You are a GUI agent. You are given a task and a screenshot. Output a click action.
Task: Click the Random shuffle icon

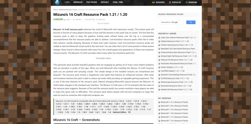pos(186,2)
